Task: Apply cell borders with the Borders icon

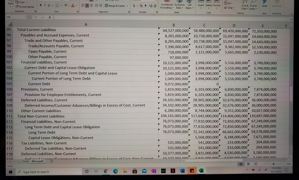Action: pyautogui.click(x=57, y=5)
